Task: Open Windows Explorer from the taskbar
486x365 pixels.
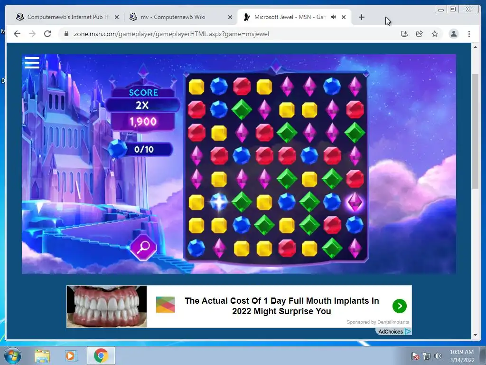Action: (x=42, y=355)
